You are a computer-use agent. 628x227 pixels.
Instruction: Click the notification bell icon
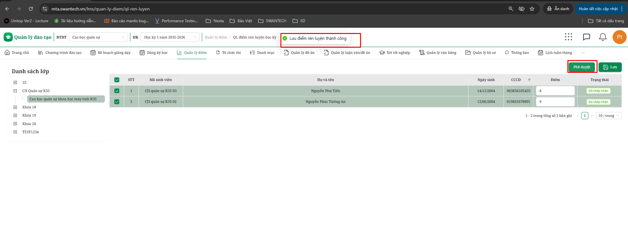pyautogui.click(x=602, y=37)
